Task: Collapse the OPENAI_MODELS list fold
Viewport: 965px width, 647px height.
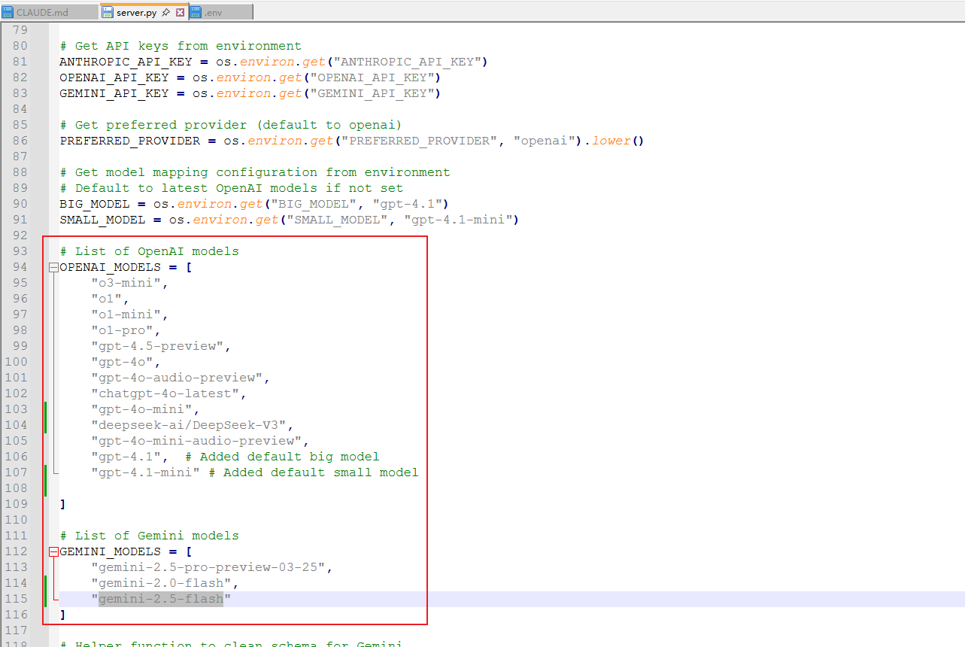Action: [x=53, y=267]
